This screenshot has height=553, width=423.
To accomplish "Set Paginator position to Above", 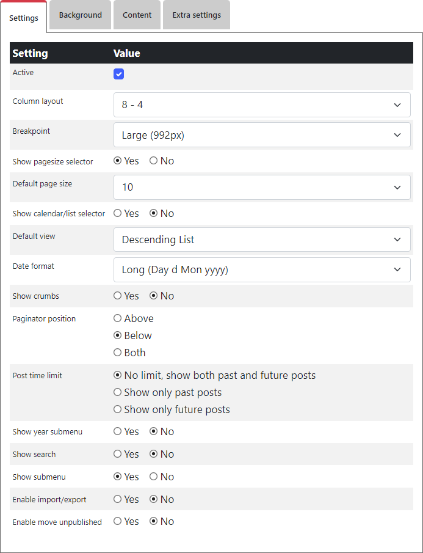I will [x=118, y=318].
